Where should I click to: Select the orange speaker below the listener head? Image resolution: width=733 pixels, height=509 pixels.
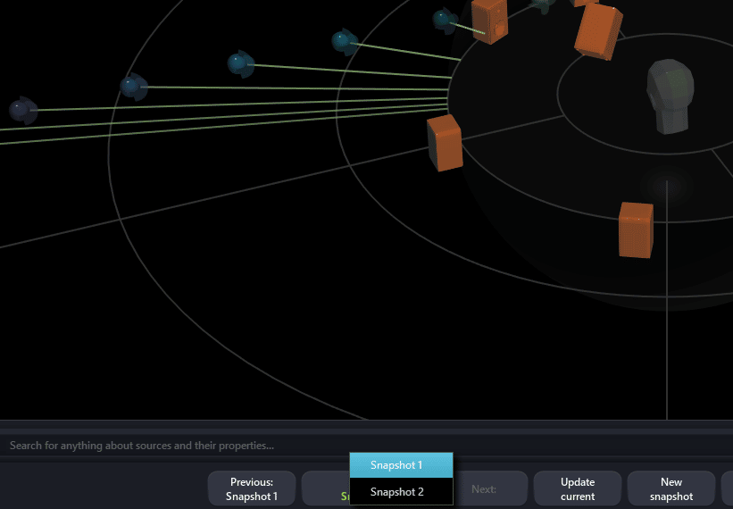pos(636,229)
